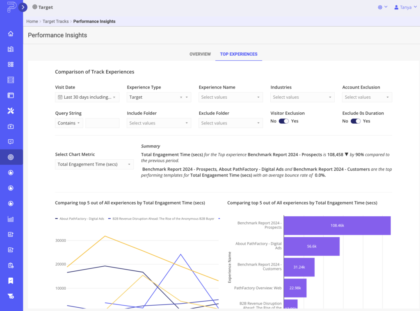Open the Experience Name dropdown
Screen dimensions: 420x311
pyautogui.click(x=231, y=97)
